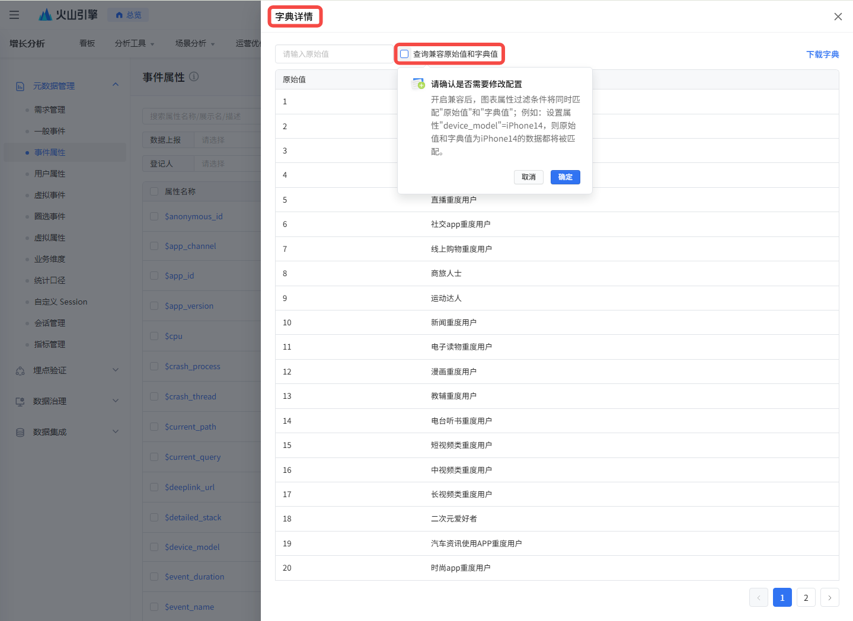
Task: Open 业务维度 in sidebar
Action: coord(50,259)
